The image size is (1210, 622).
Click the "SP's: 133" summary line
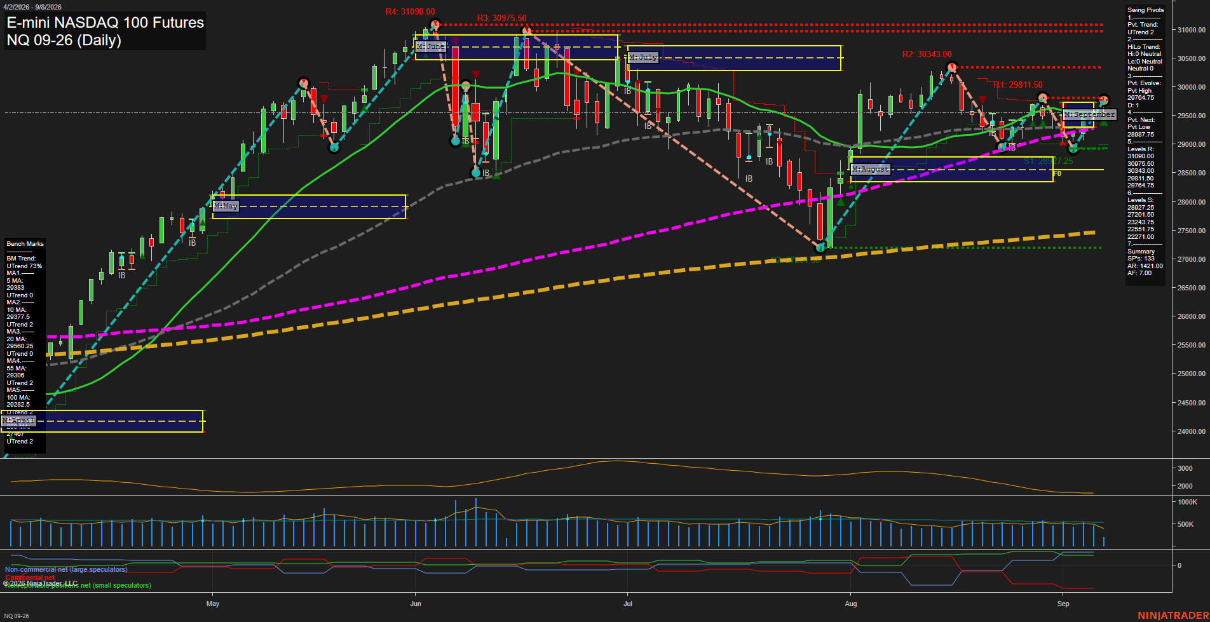pos(1141,259)
